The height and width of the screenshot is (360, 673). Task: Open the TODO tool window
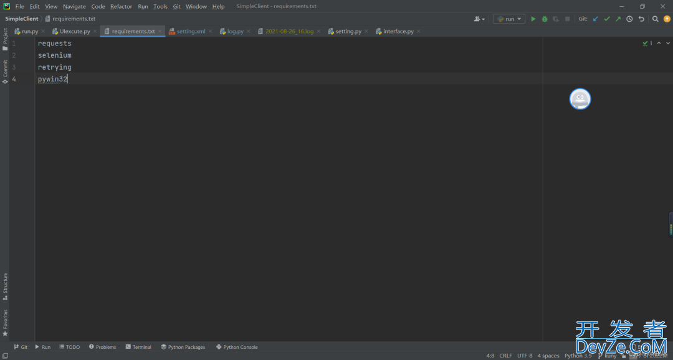click(x=70, y=347)
